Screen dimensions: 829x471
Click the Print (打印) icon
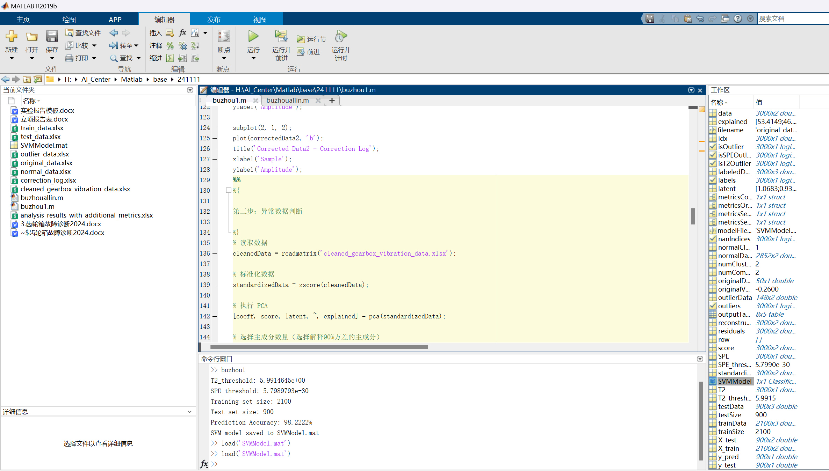click(69, 58)
